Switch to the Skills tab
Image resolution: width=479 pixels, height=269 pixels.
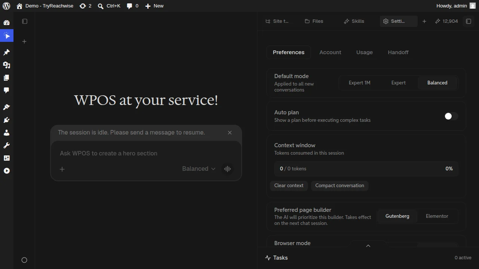click(354, 21)
